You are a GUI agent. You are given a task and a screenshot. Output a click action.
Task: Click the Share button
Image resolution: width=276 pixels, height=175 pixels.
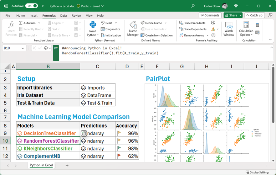click(x=231, y=15)
